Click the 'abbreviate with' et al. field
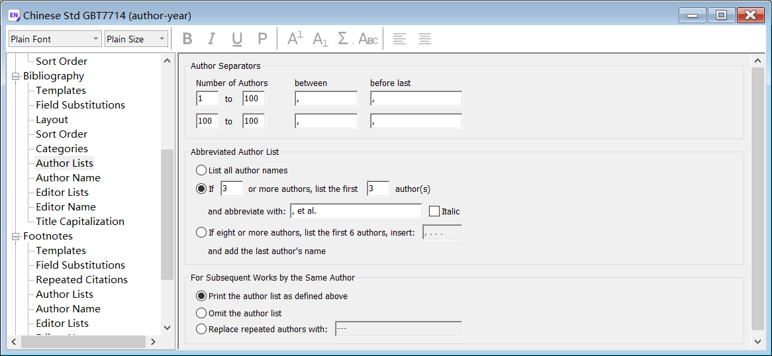 356,211
